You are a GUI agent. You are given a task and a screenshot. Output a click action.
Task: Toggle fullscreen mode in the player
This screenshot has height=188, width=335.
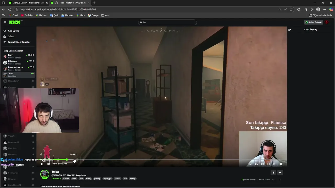[269, 164]
